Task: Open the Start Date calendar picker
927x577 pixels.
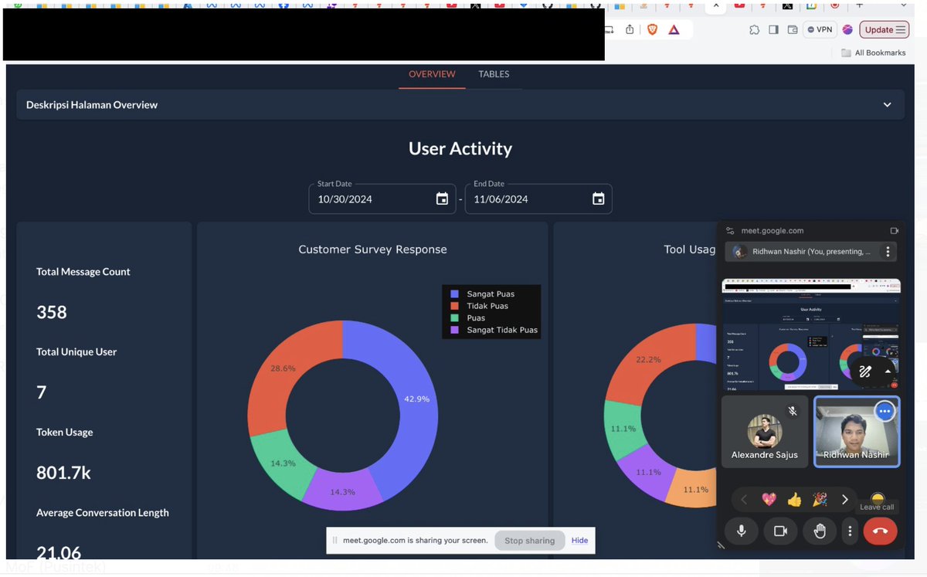Action: pos(440,199)
